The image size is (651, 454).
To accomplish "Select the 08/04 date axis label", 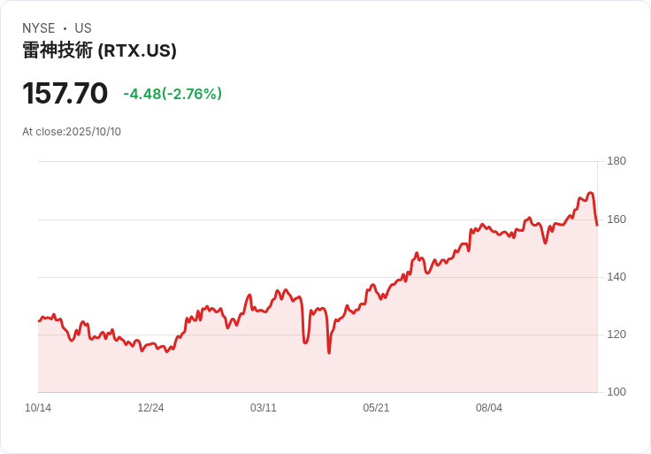I will (488, 408).
